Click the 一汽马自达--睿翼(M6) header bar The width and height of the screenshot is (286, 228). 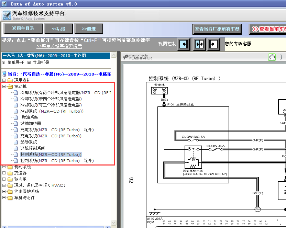(56, 56)
